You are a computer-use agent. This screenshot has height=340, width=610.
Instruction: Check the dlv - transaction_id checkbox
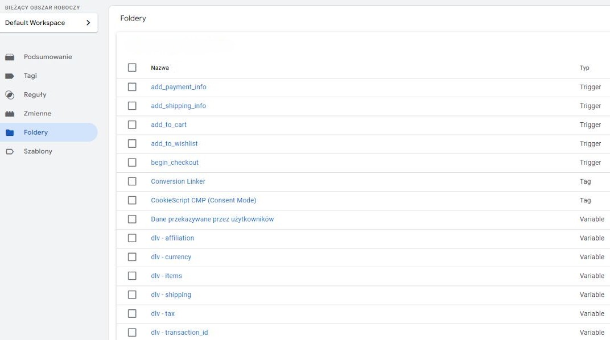coord(132,333)
